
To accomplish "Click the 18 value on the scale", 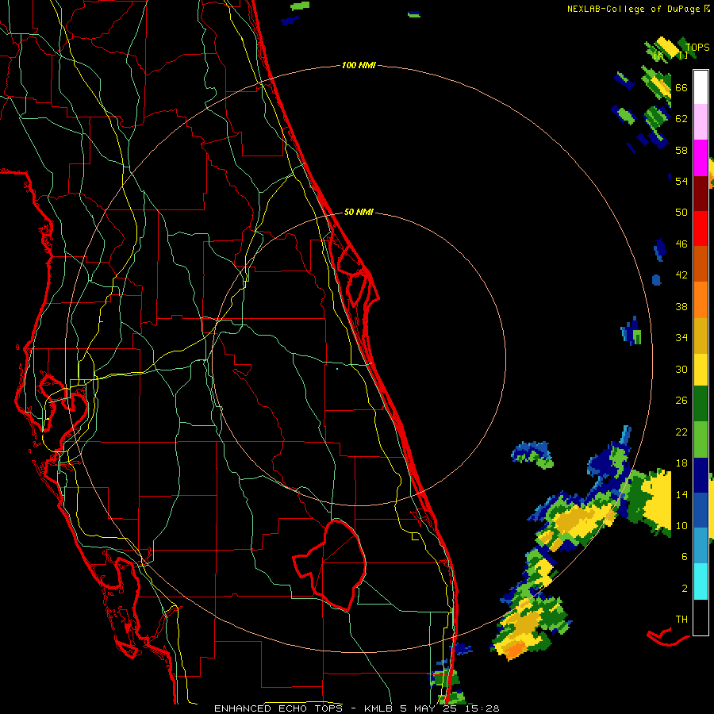I will click(x=681, y=463).
